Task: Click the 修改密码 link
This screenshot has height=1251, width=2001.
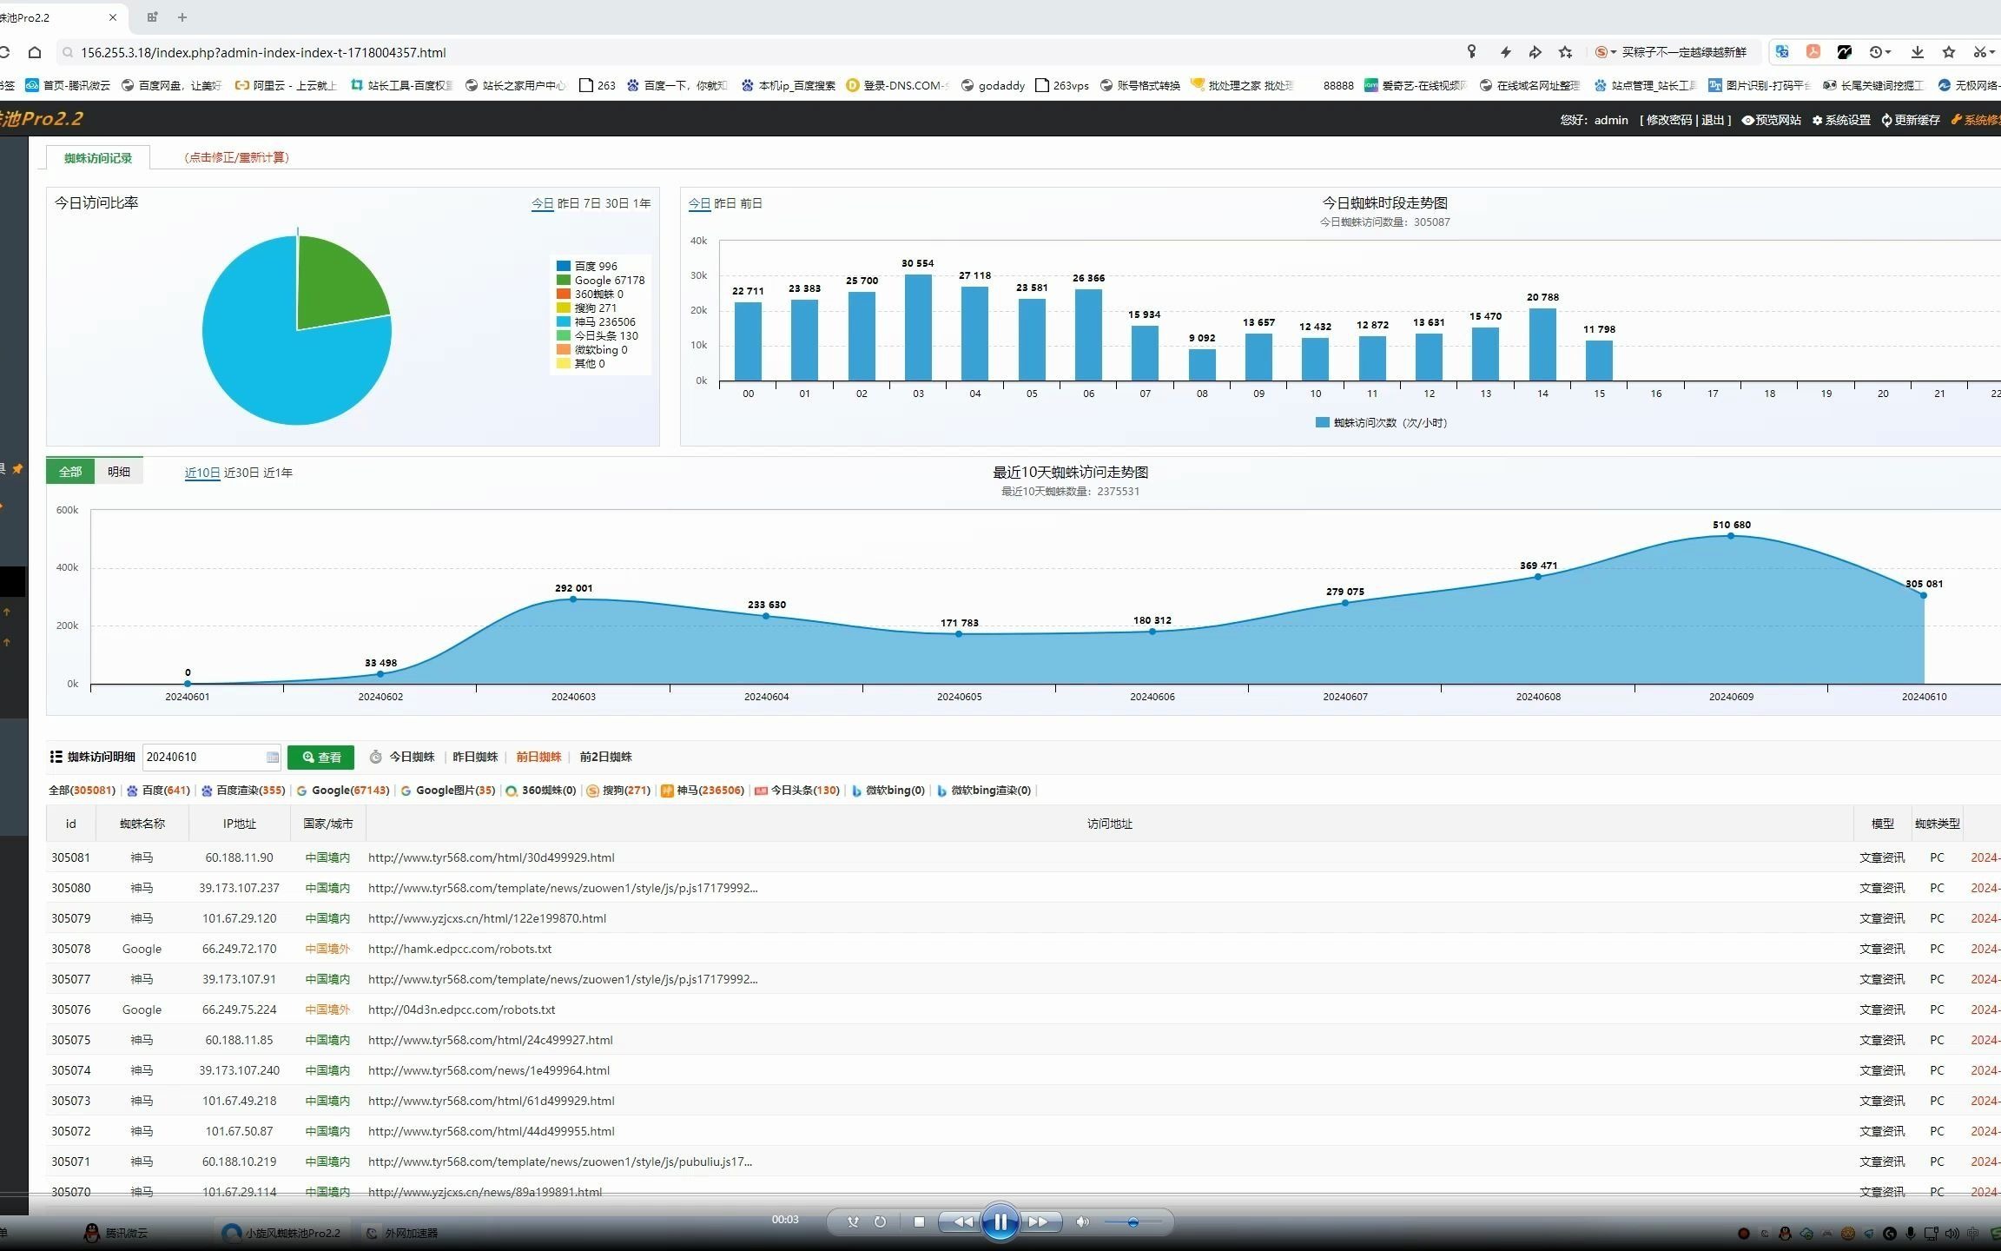Action: 1668,120
